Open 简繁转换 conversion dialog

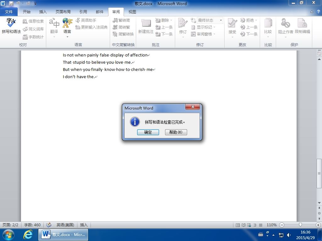click(123, 34)
